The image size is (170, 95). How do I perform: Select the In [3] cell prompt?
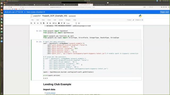[39, 42]
